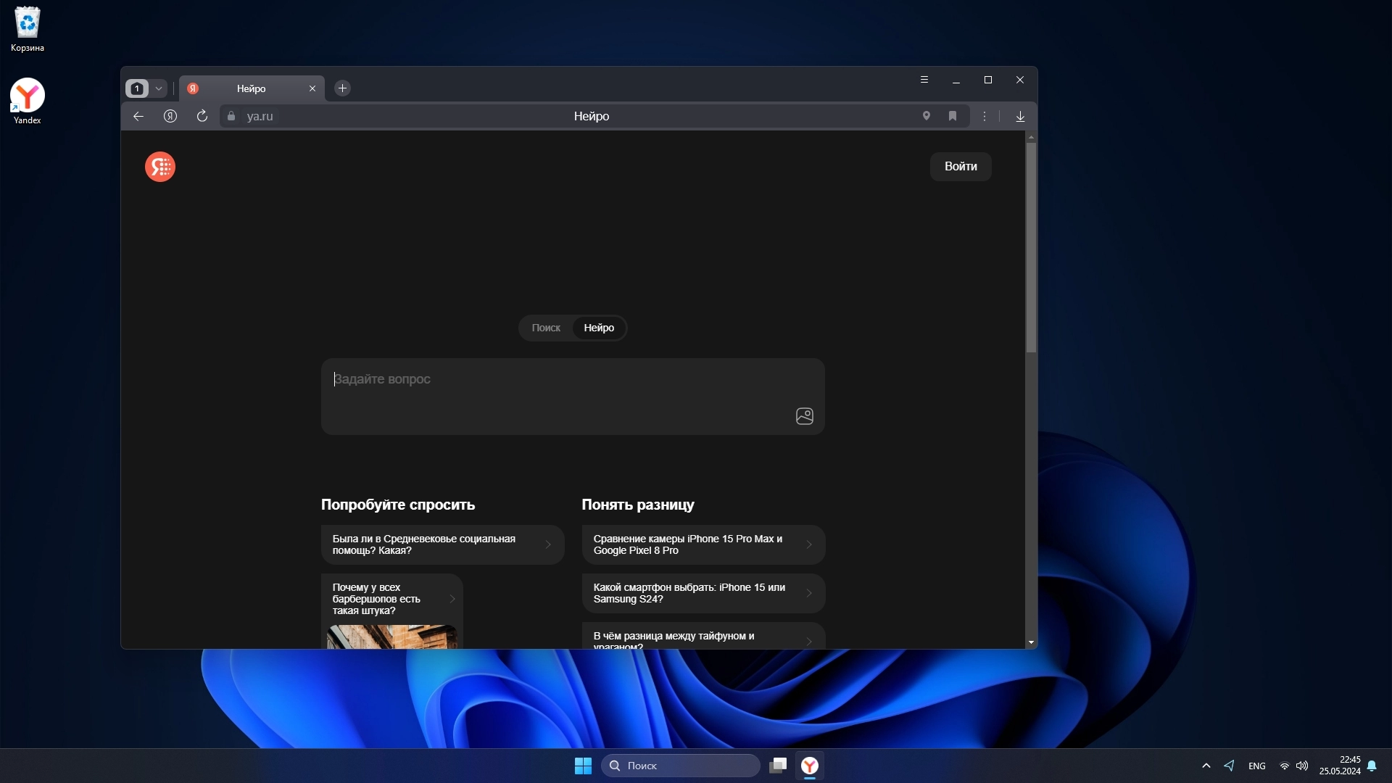Viewport: 1392px width, 783px height.
Task: Open downloads via the download arrow icon
Action: click(1020, 116)
